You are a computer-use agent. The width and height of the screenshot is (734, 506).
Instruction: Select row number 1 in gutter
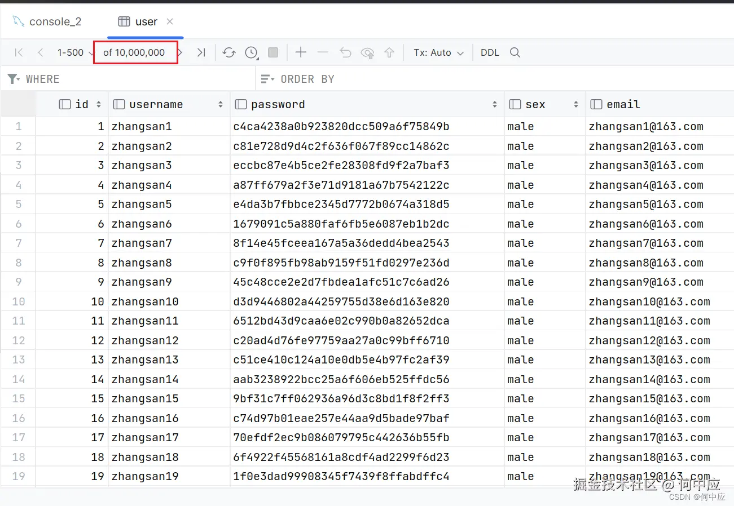pyautogui.click(x=18, y=126)
